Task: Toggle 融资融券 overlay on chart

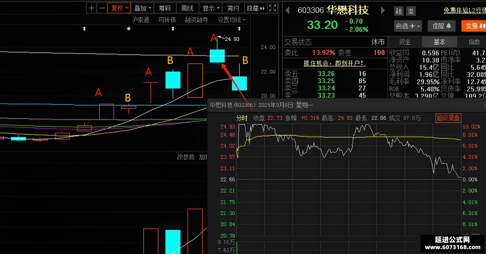Action: [196, 20]
